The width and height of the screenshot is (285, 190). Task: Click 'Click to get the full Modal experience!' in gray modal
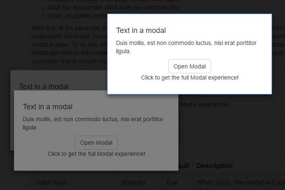click(x=96, y=154)
